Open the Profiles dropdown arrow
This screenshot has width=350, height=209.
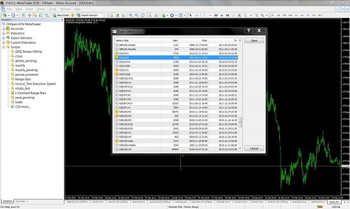point(17,15)
